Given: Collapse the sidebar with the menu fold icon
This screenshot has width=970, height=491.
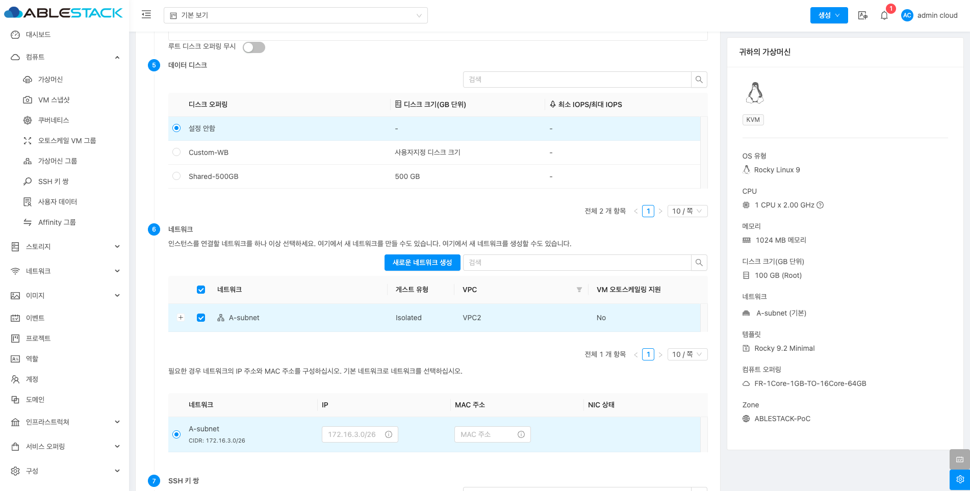Looking at the screenshot, I should [146, 15].
